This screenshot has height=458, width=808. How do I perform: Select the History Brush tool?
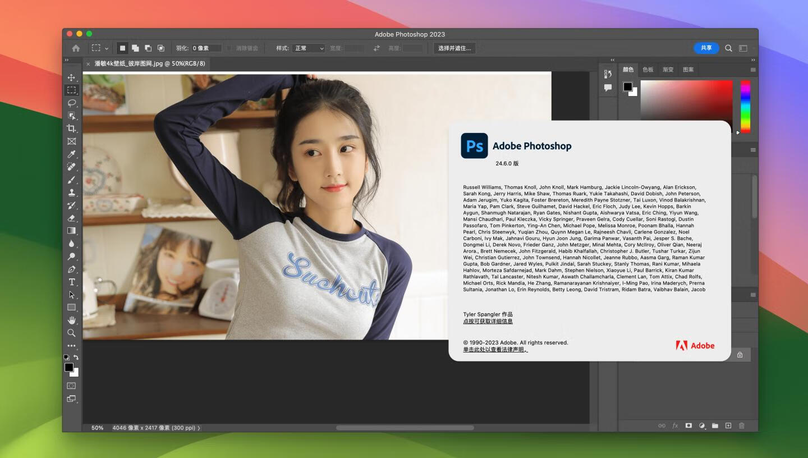71,205
